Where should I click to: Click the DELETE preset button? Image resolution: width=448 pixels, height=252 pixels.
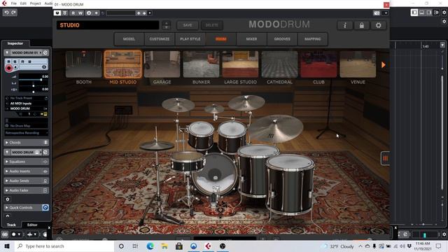(211, 25)
